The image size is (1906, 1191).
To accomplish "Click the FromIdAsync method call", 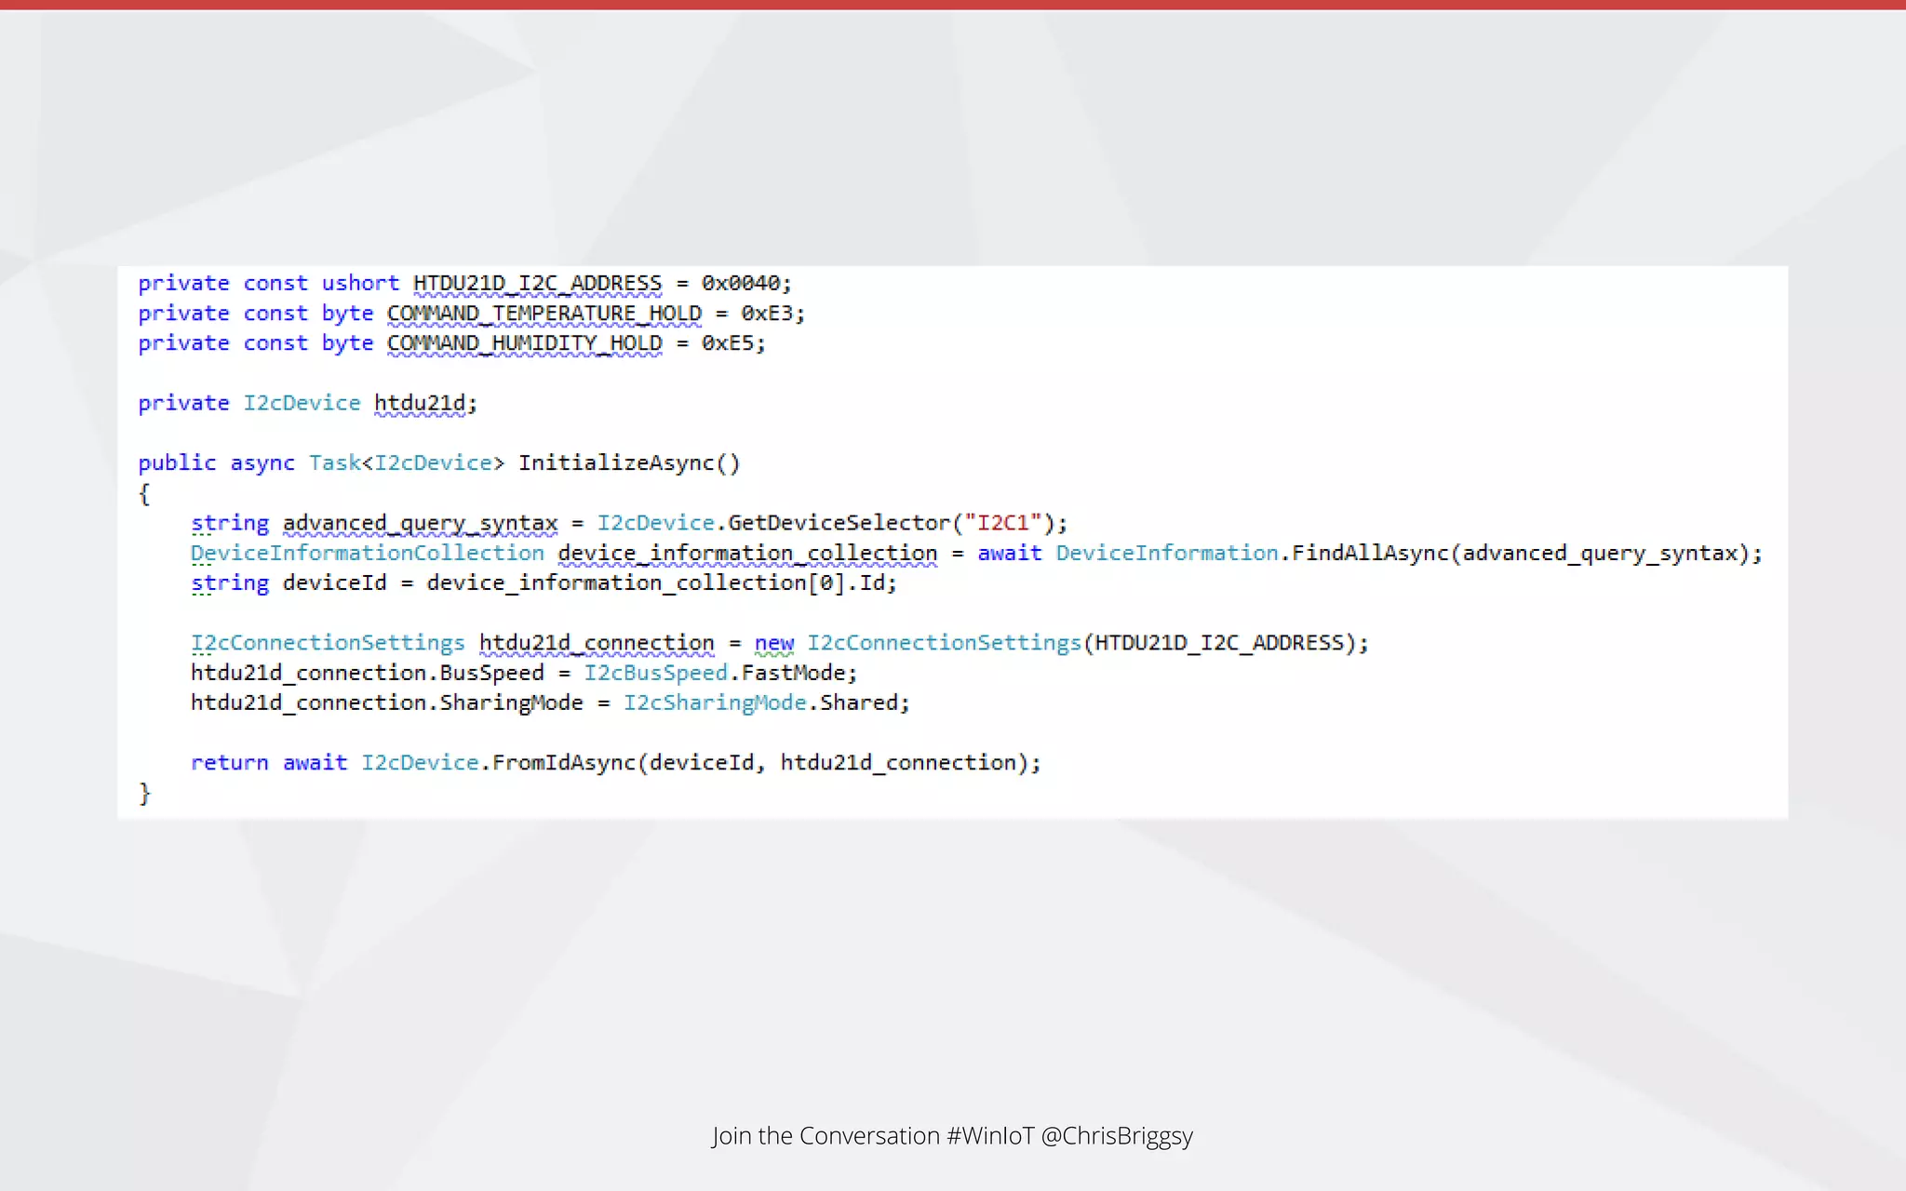I will (563, 763).
